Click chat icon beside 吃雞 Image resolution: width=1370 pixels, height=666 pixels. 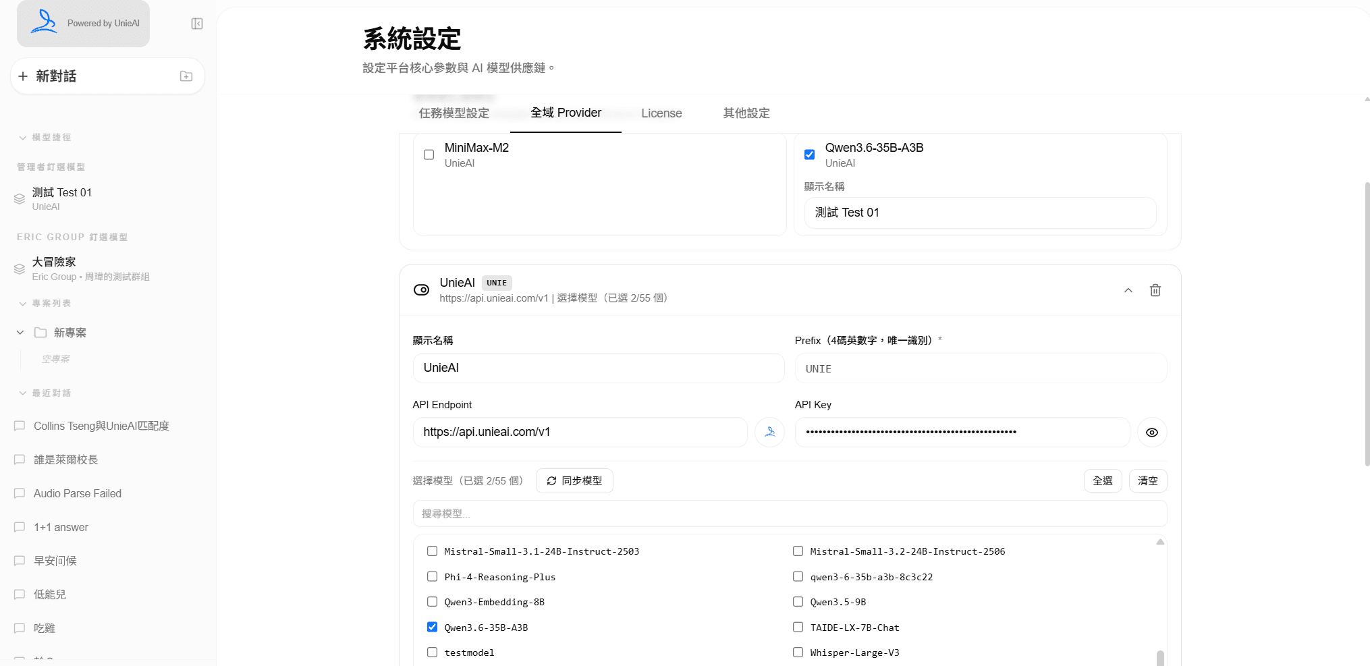(x=20, y=628)
